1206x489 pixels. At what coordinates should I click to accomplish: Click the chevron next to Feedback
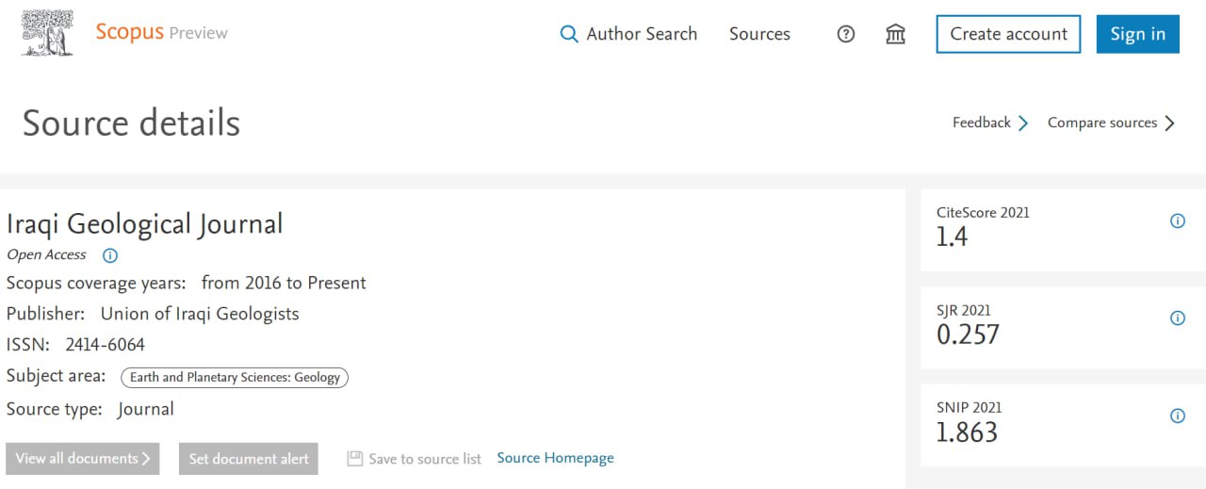(x=1023, y=123)
